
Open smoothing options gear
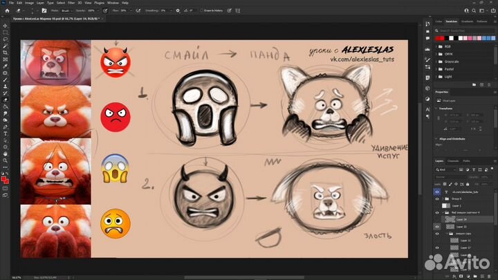click(x=178, y=10)
